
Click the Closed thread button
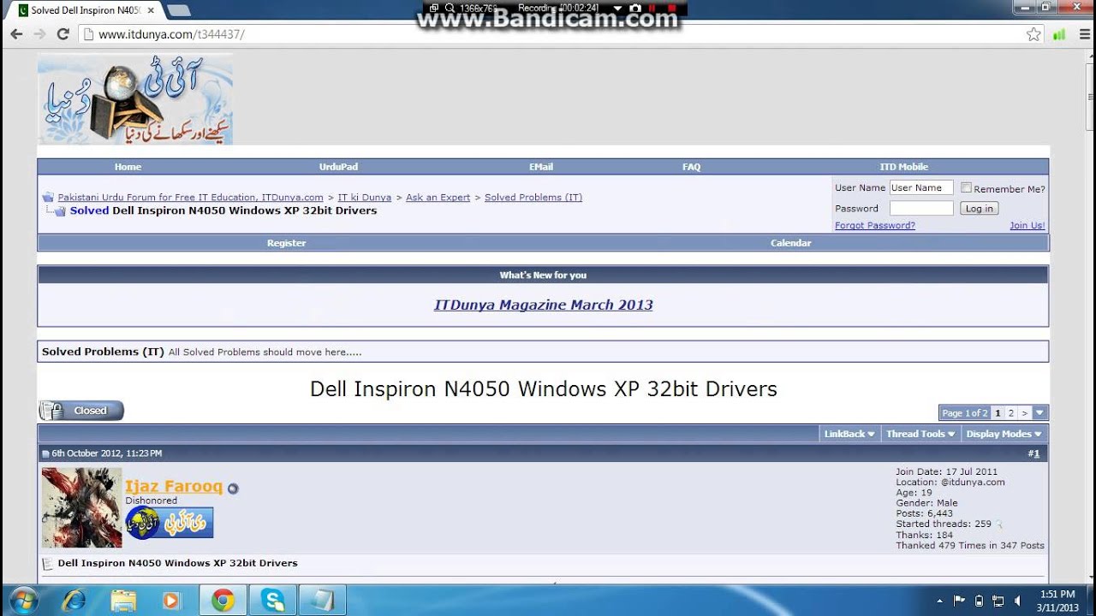[81, 411]
